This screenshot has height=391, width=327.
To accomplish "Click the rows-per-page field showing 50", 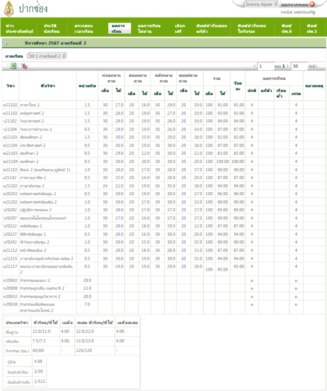I will (299, 66).
